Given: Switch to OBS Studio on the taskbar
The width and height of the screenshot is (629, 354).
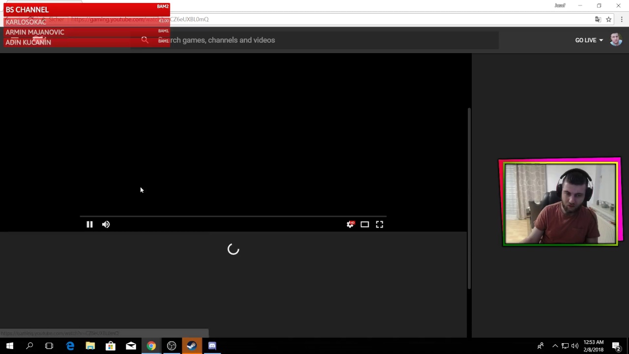Looking at the screenshot, I should 172,346.
